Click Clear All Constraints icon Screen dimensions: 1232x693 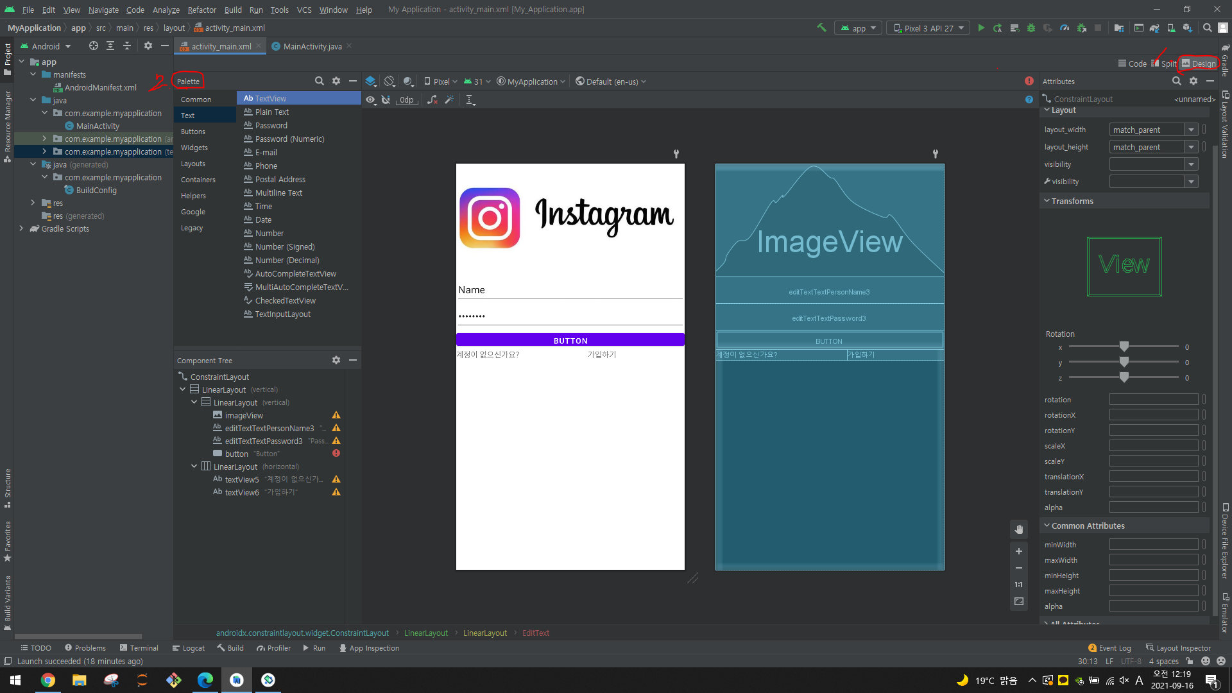432,99
